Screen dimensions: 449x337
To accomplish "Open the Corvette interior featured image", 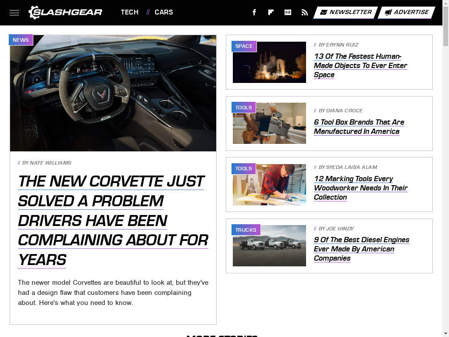I will click(113, 93).
